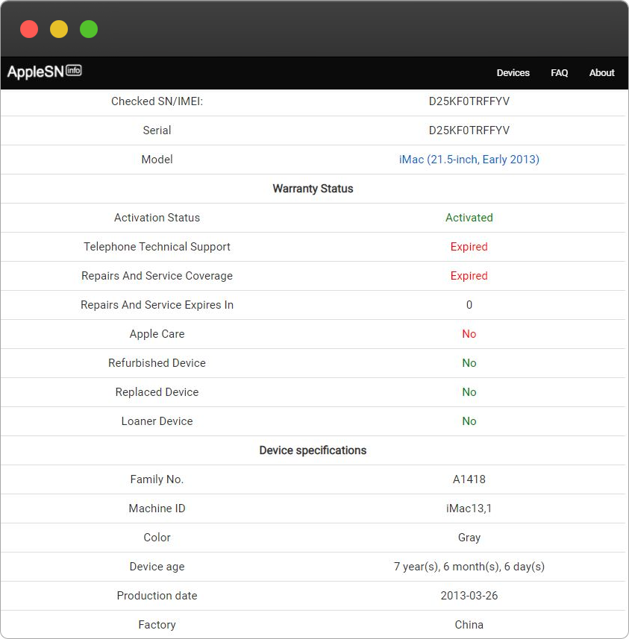Open the iMac (21.5-inch, Early 2013) model link

coord(469,160)
